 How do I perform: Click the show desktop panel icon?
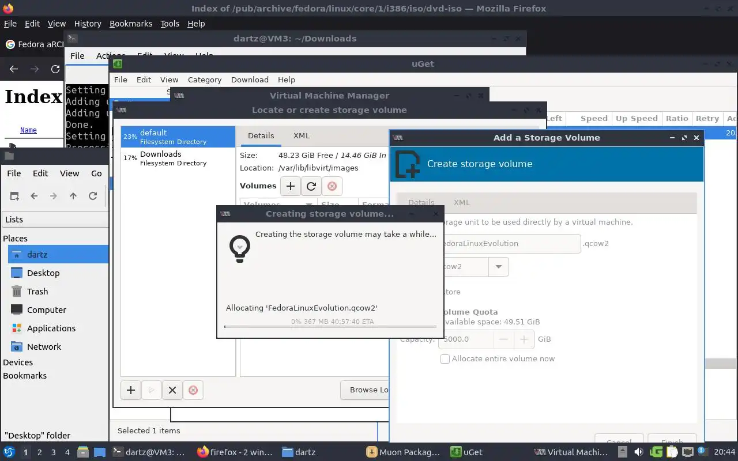pyautogui.click(x=99, y=452)
